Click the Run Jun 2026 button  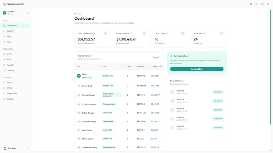pyautogui.click(x=197, y=69)
